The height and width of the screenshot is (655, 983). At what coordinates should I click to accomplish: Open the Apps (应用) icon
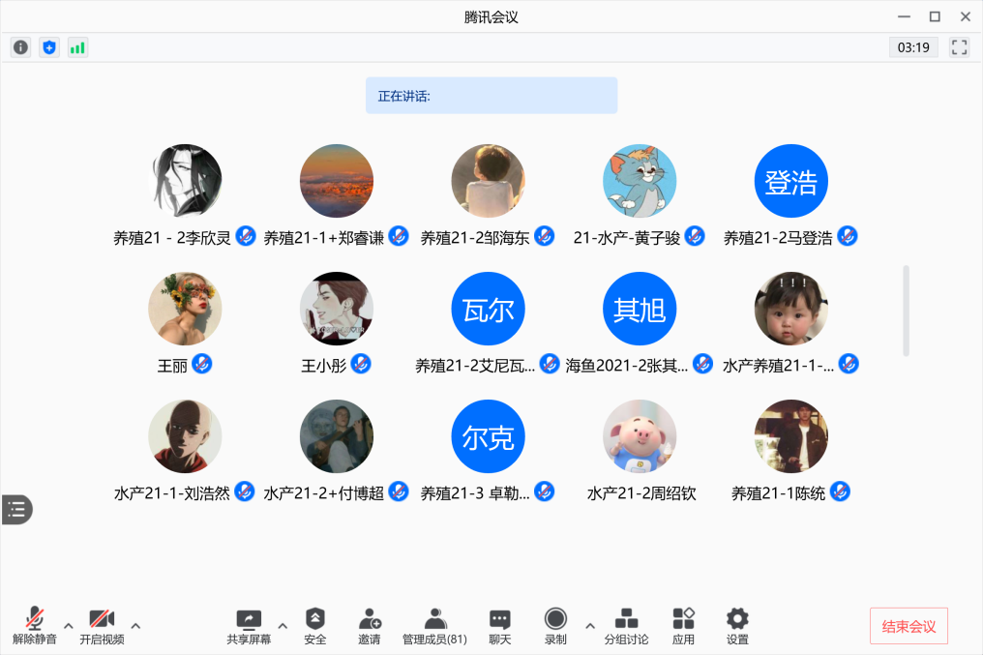[x=683, y=626]
